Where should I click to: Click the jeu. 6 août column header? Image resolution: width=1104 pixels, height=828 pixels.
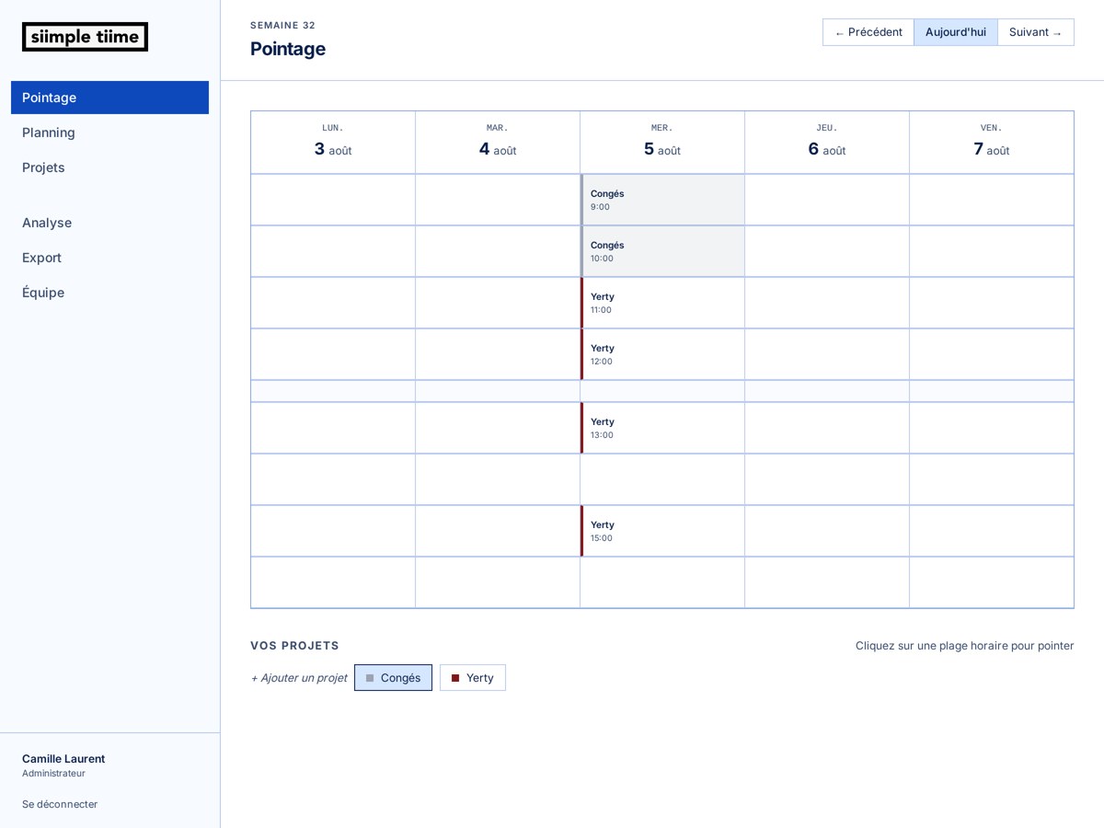tap(827, 142)
